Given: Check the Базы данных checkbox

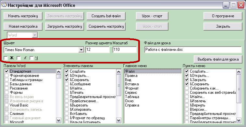Looking at the screenshot, I should pos(6,84).
